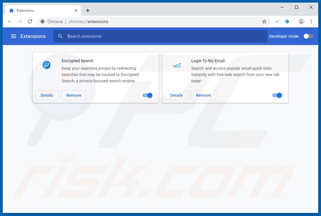Open the Chrome three-dot menu
Image resolution: width=321 pixels, height=216 pixels.
[311, 21]
